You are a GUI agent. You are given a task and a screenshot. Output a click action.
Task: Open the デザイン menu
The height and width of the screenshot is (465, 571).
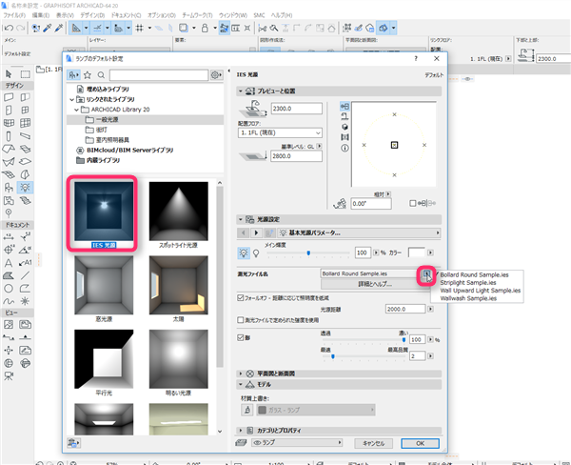[x=92, y=15]
